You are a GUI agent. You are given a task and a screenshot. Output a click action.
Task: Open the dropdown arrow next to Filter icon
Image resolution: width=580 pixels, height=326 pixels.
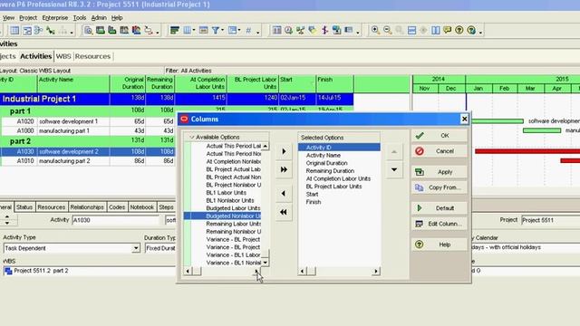point(222,30)
